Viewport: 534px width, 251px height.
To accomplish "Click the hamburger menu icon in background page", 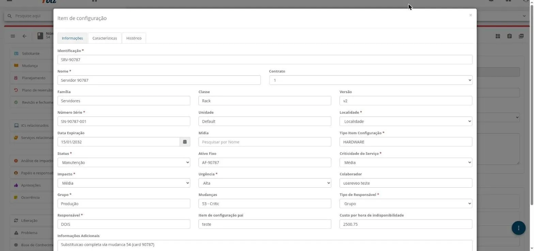I will pyautogui.click(x=13, y=36).
